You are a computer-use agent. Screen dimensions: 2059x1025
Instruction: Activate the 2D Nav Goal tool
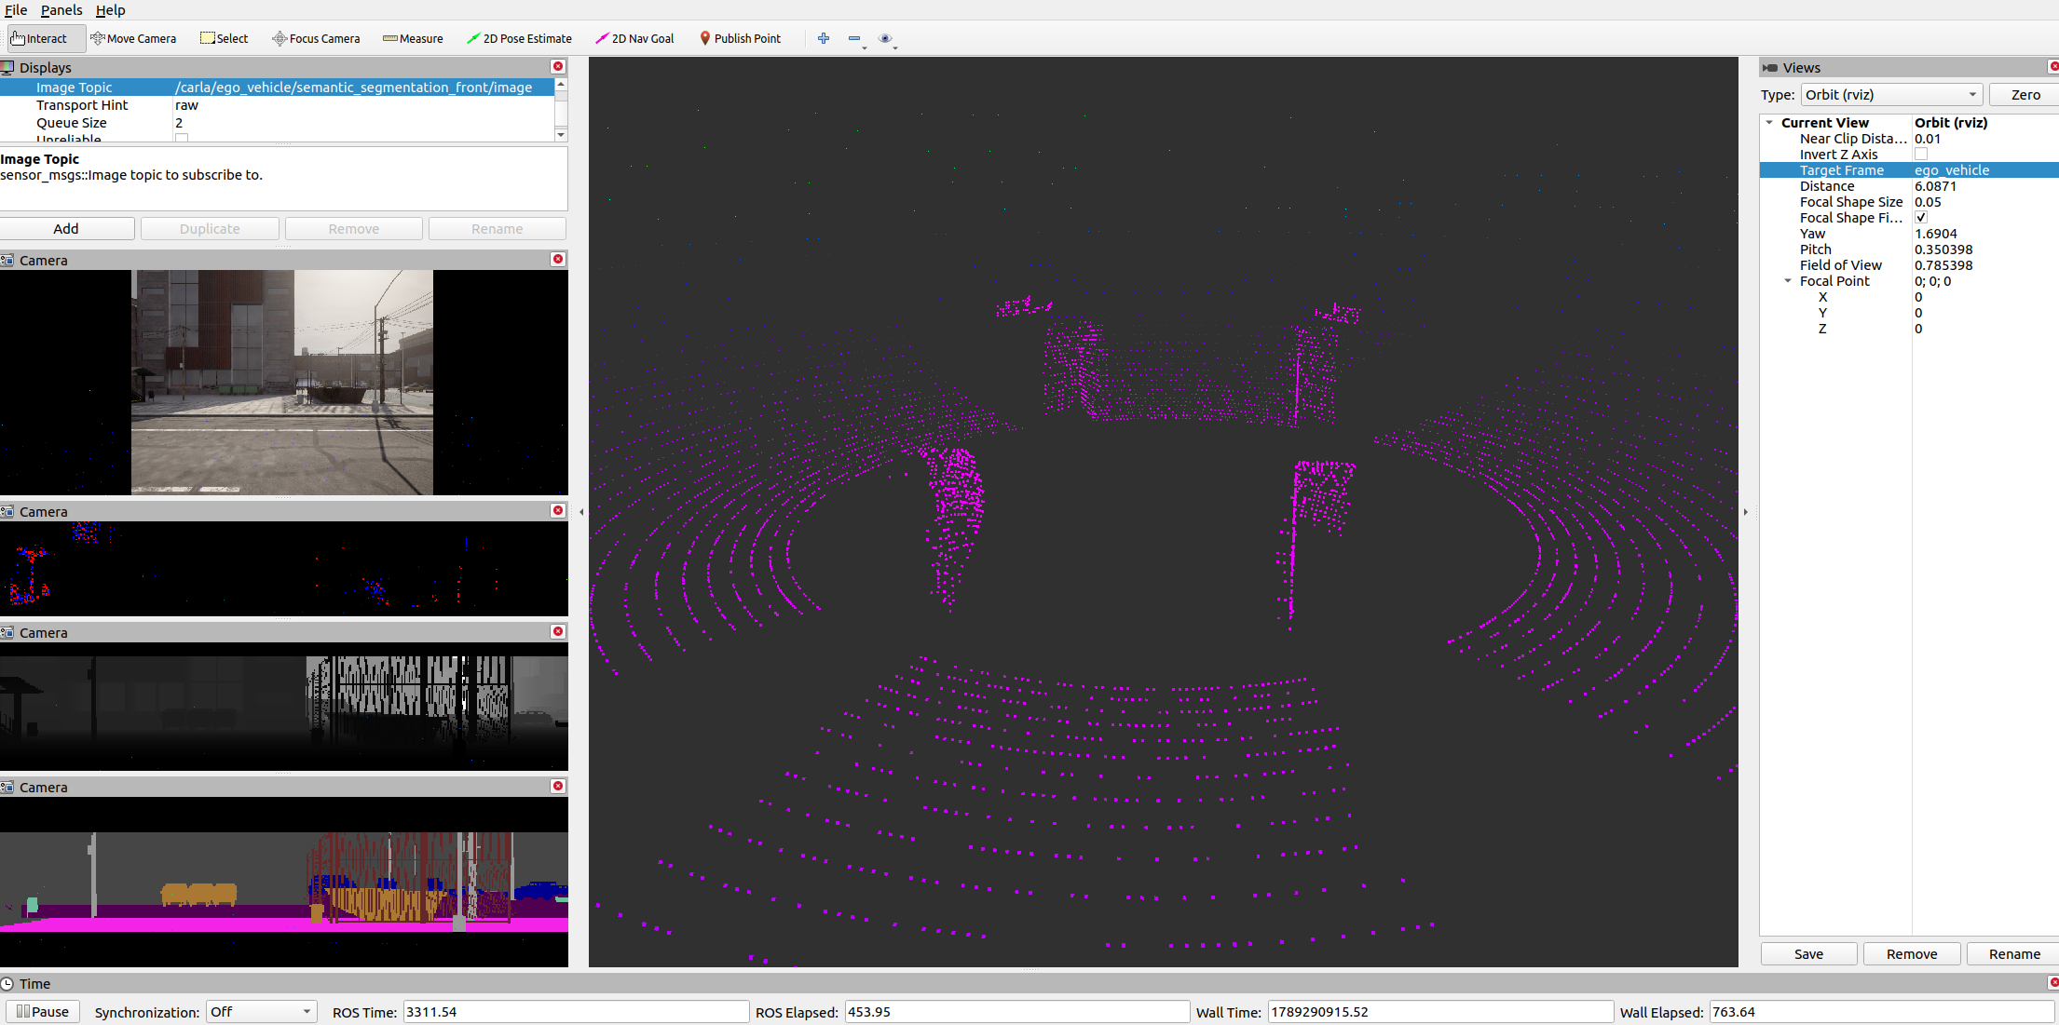tap(634, 38)
